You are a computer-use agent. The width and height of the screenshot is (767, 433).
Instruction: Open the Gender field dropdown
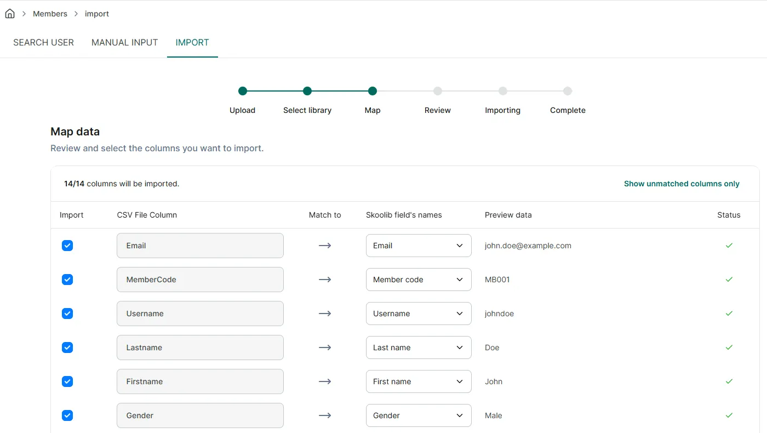pos(419,415)
